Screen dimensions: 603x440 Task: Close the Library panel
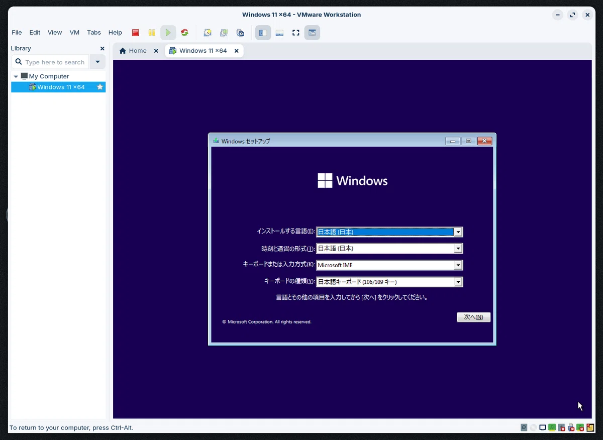point(103,48)
